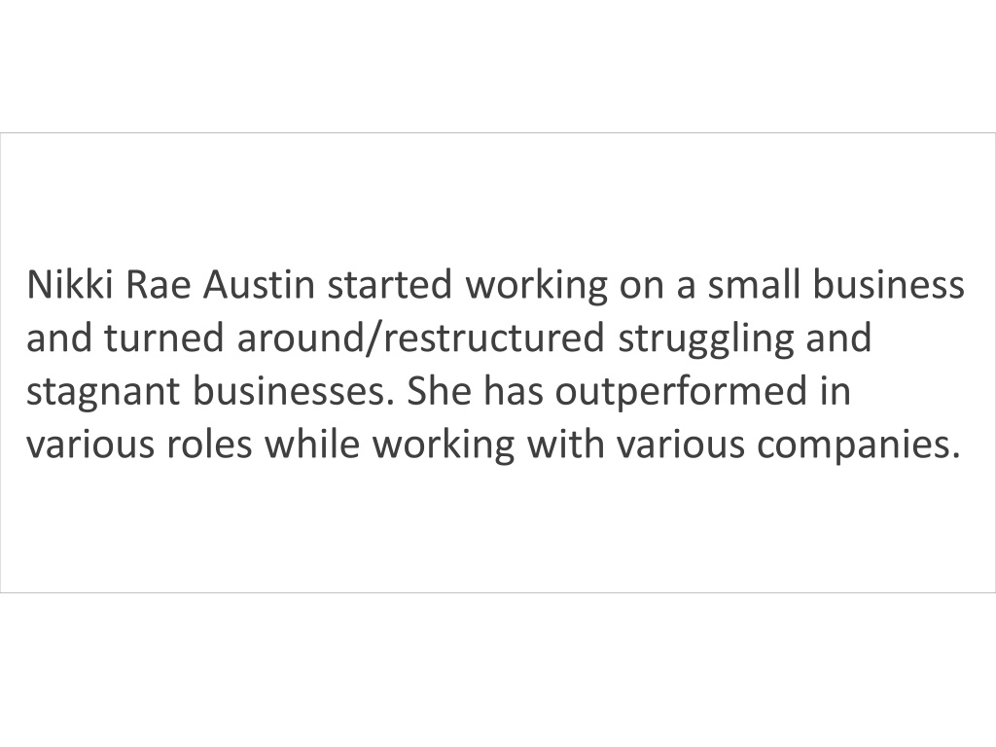The width and height of the screenshot is (996, 747).
Task: Click the word "roles" in the last line
Action: pos(210,445)
